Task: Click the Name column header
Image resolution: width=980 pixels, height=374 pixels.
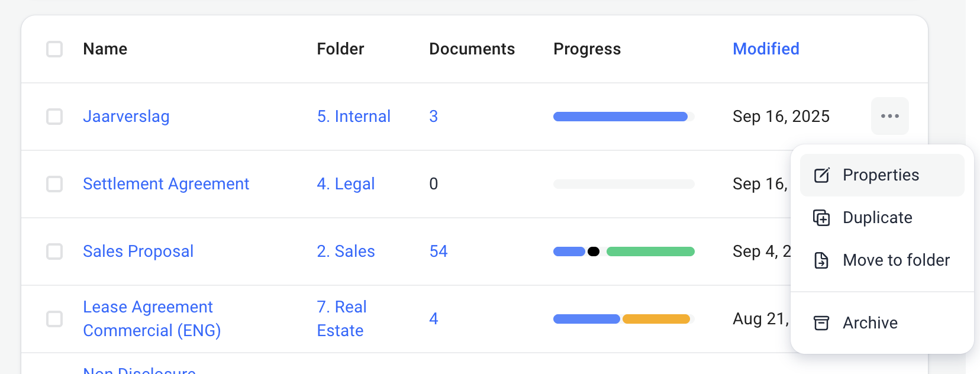Action: (105, 49)
